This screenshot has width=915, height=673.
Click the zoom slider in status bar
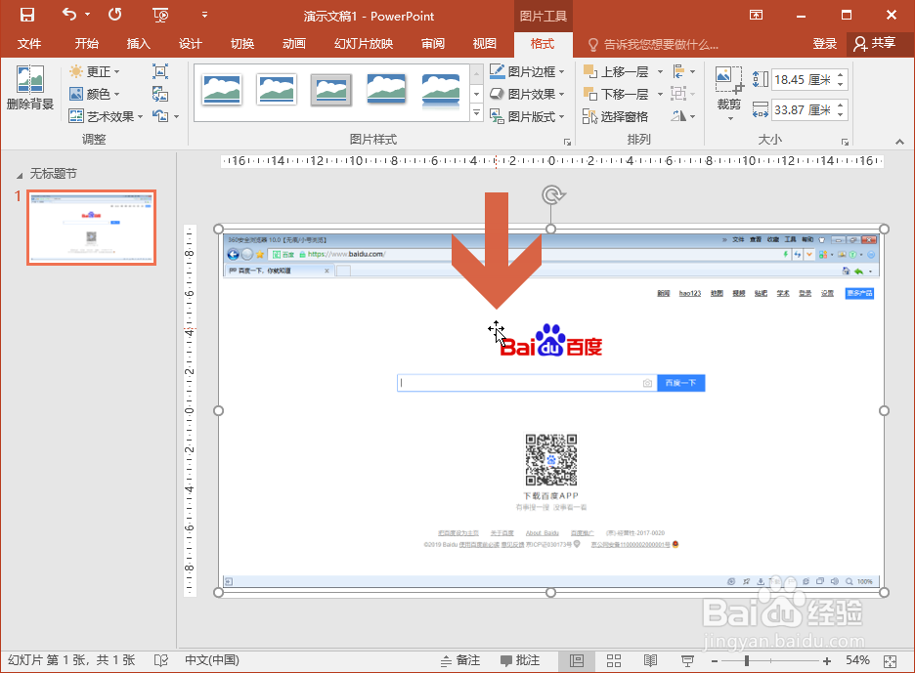click(770, 660)
